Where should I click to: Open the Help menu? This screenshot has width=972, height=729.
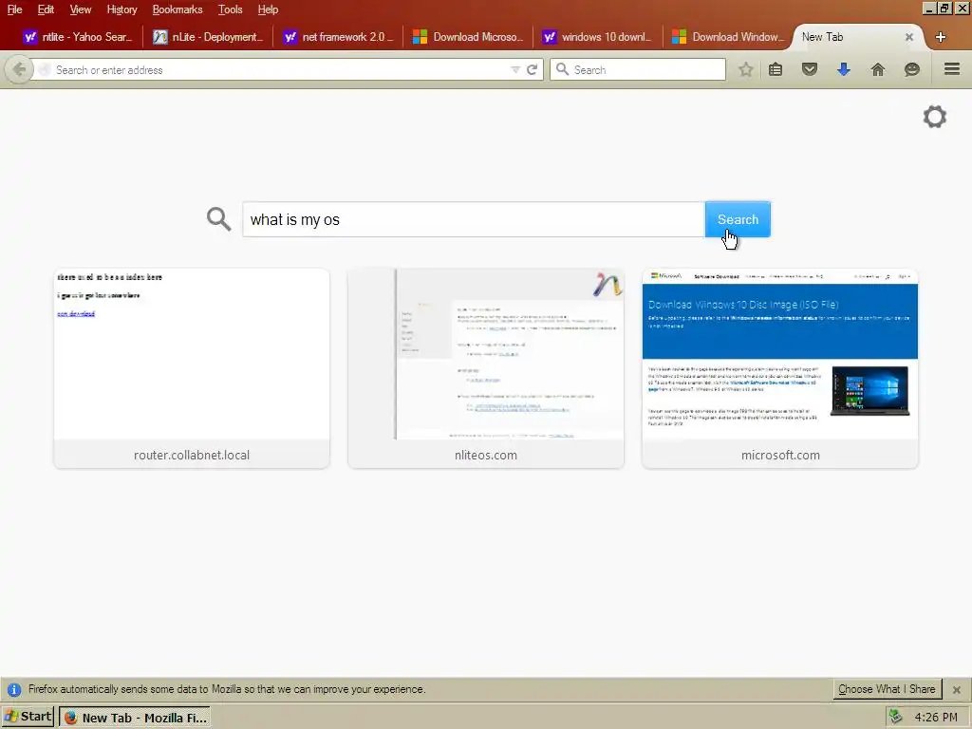tap(268, 9)
